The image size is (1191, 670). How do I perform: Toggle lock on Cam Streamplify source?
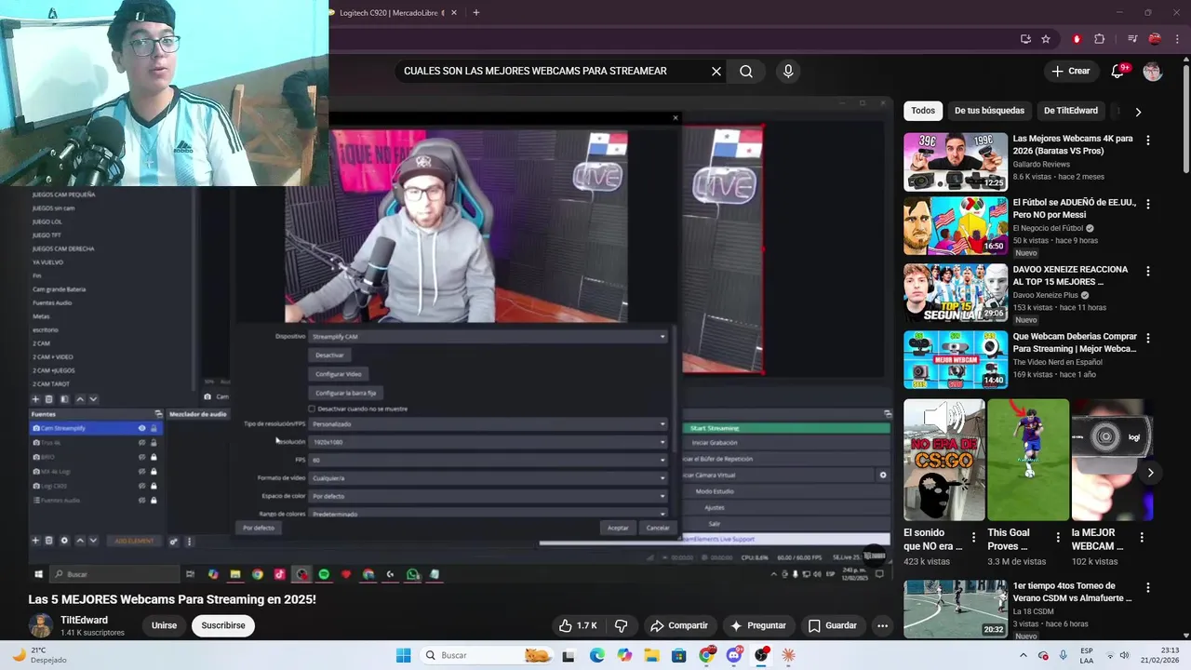pos(154,428)
